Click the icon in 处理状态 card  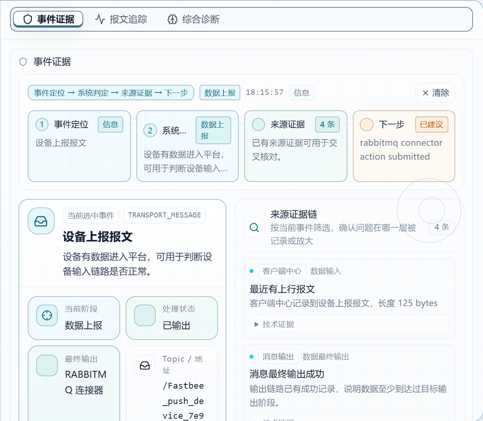click(x=145, y=315)
